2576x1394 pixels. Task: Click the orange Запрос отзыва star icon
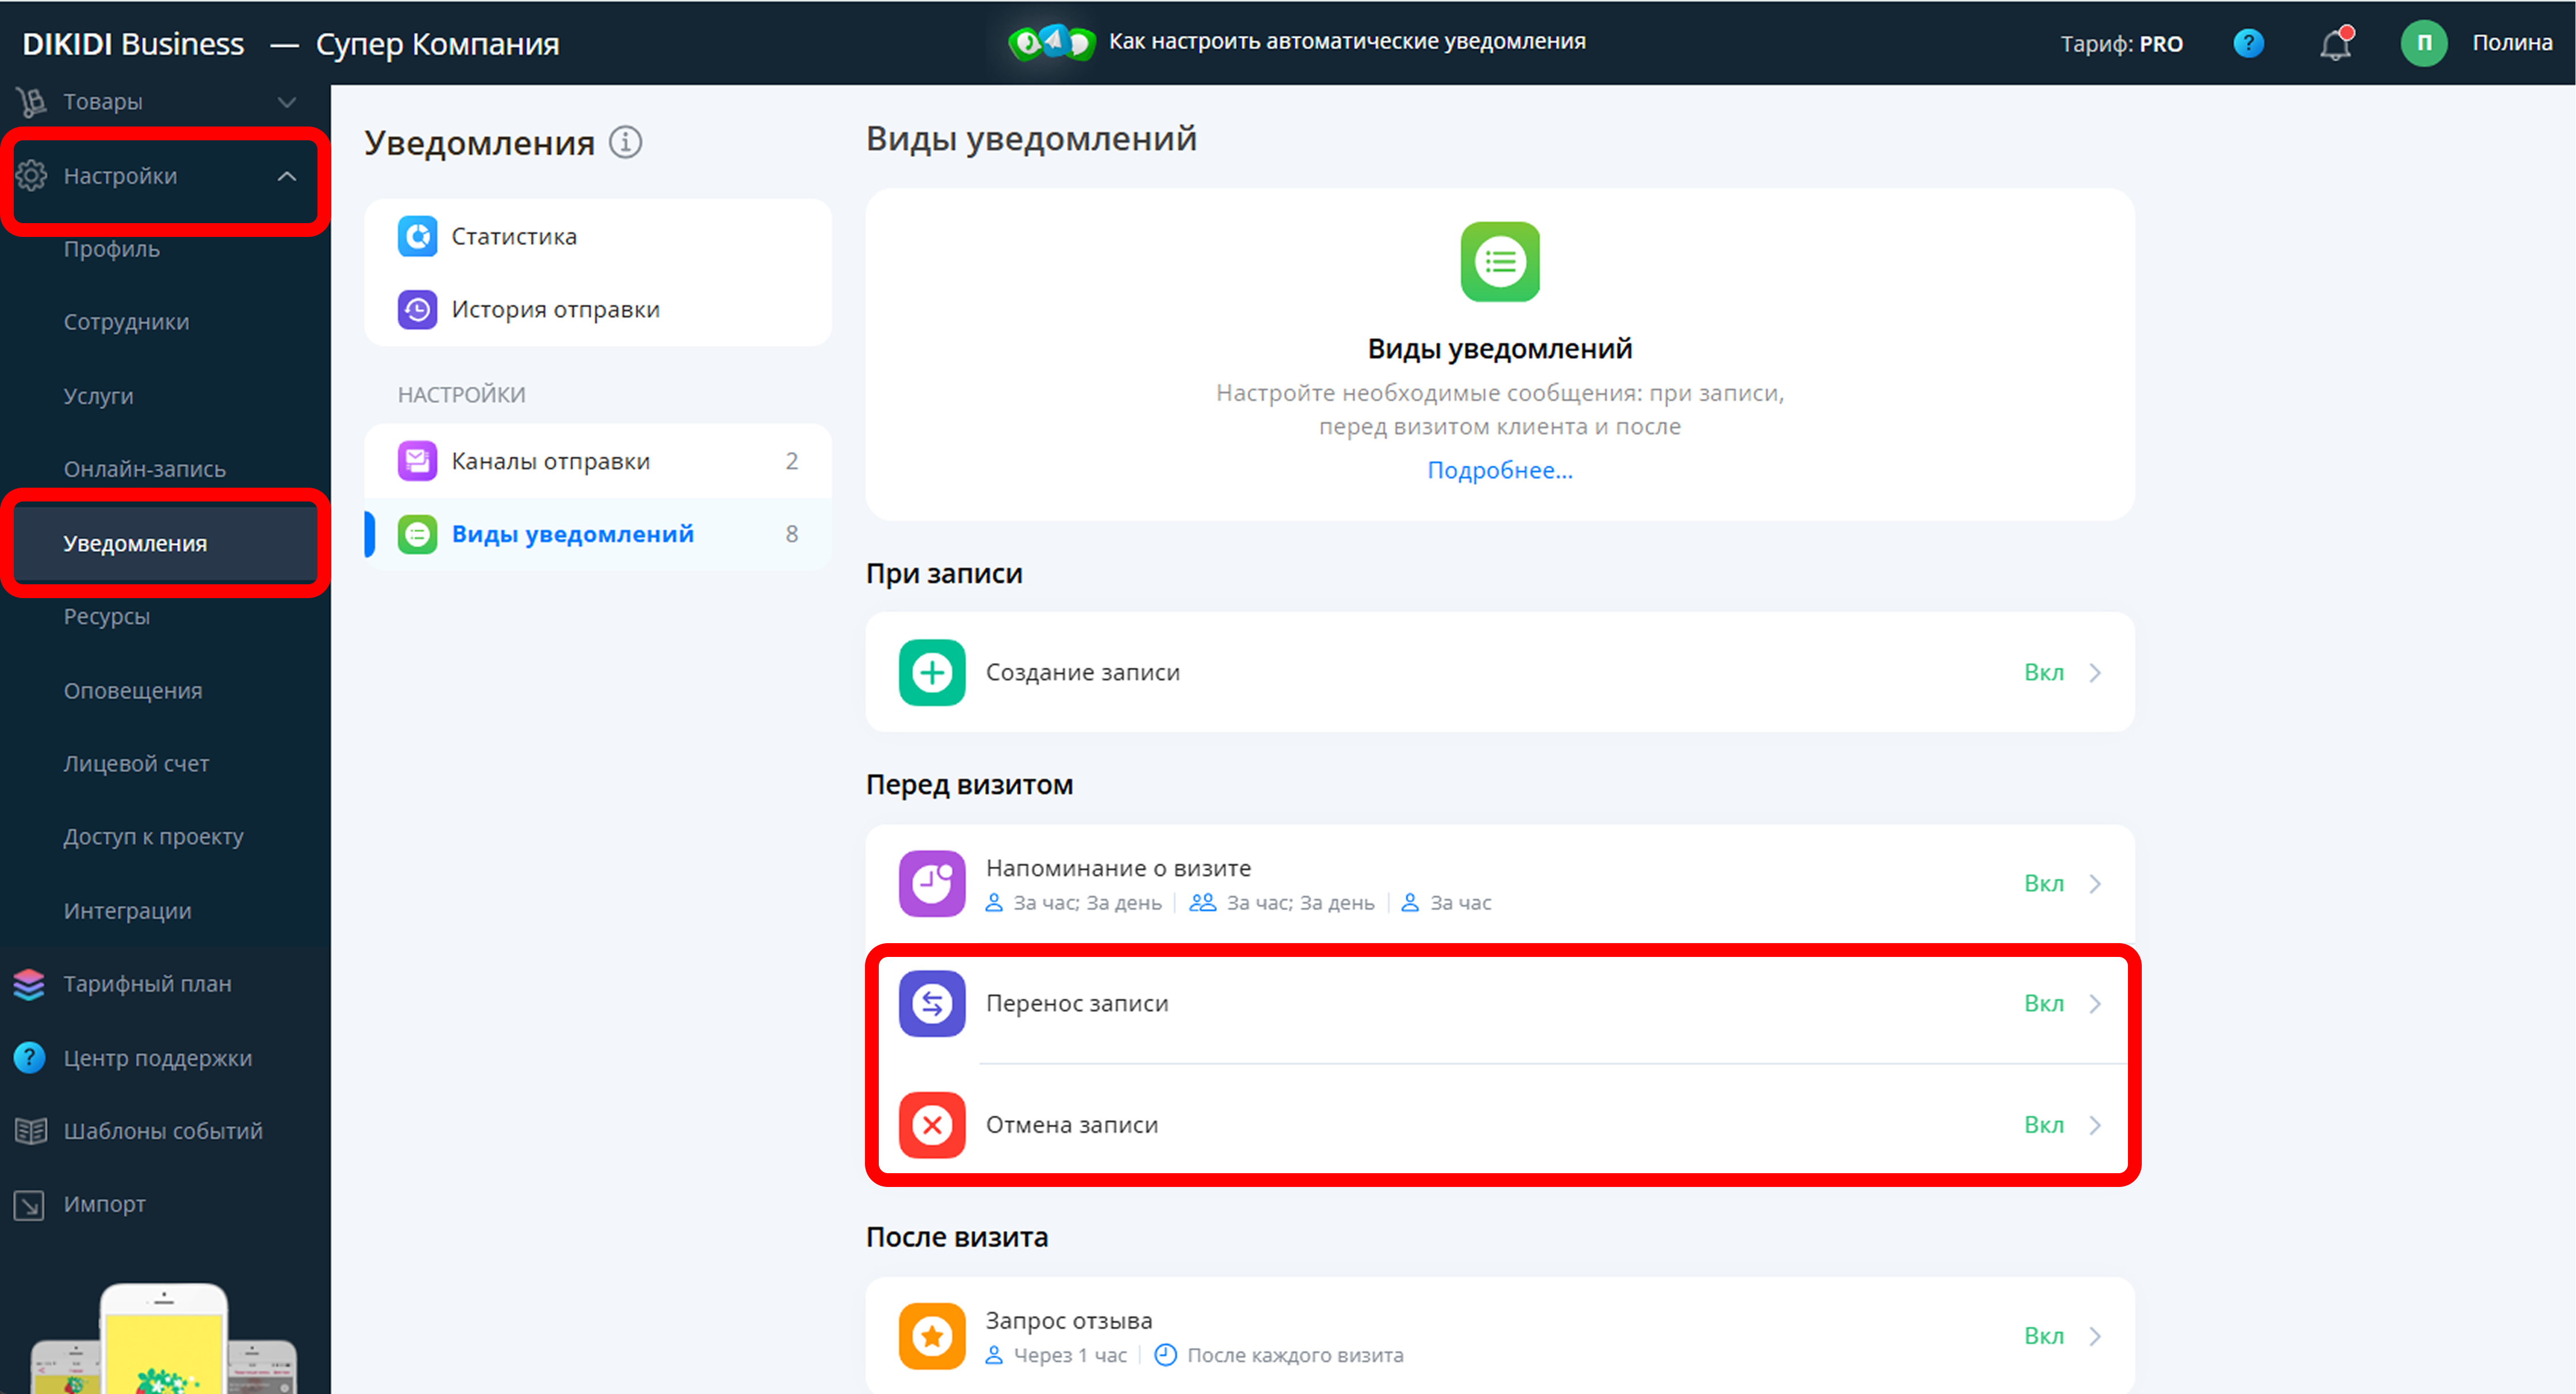[x=931, y=1336]
